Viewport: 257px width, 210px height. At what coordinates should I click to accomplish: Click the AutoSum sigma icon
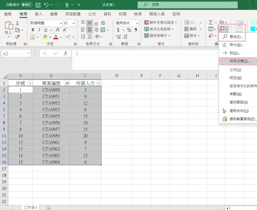211,23
